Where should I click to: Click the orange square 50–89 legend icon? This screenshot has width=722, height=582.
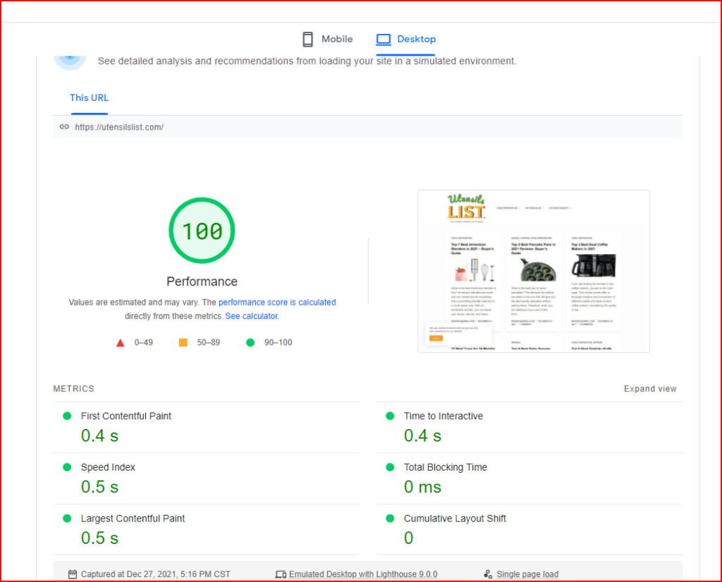pyautogui.click(x=183, y=342)
